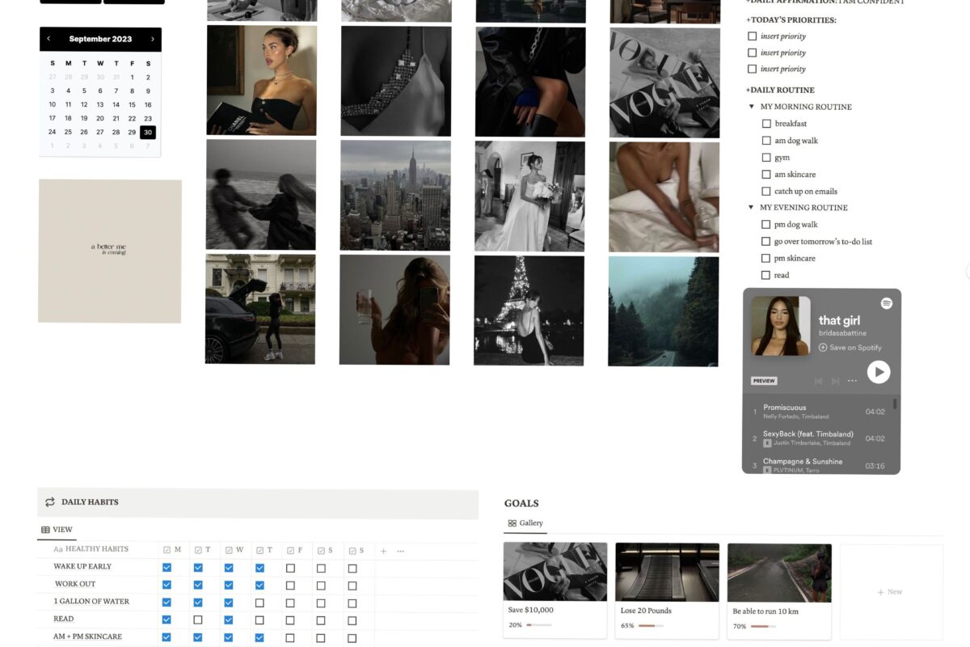Click the Aa icon on HEALTHY HABITS header
Screen dimensions: 970x647
coord(59,548)
